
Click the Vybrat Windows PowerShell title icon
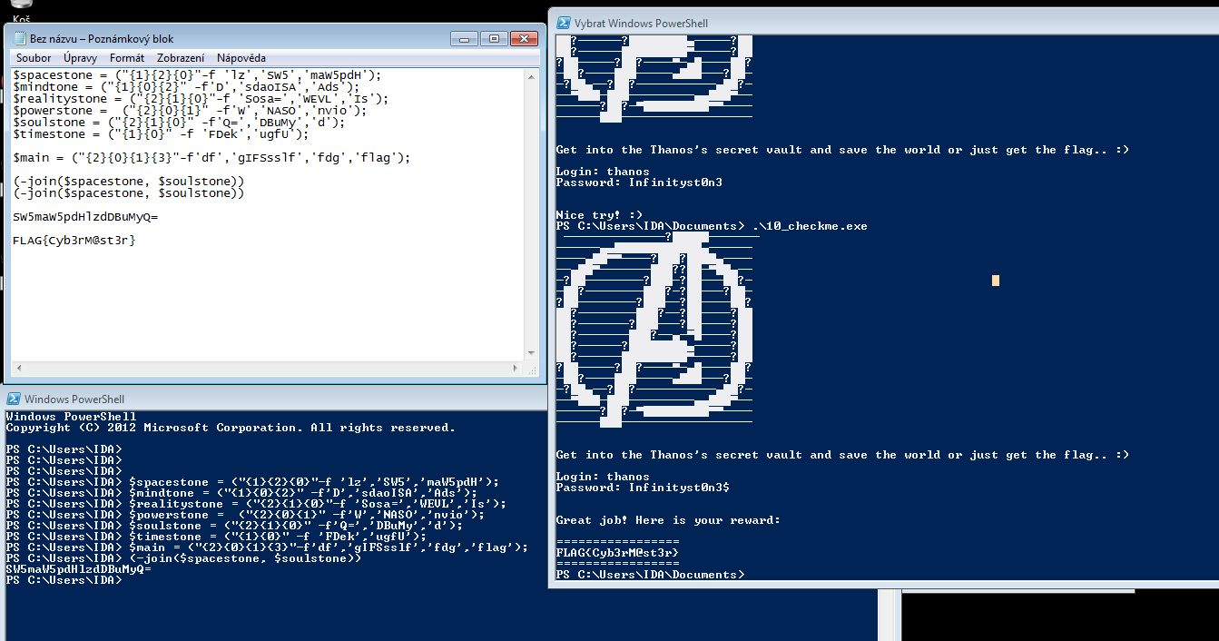click(564, 23)
